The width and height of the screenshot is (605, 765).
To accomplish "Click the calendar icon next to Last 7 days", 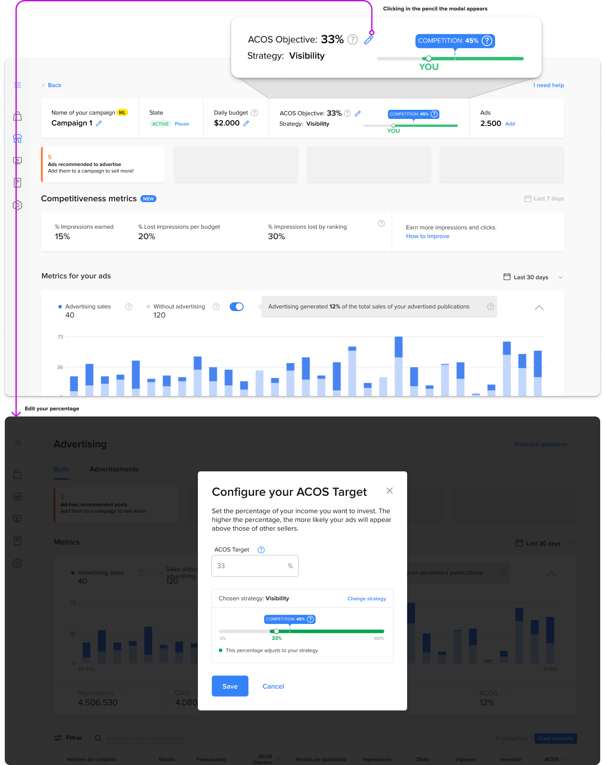I will pos(528,198).
